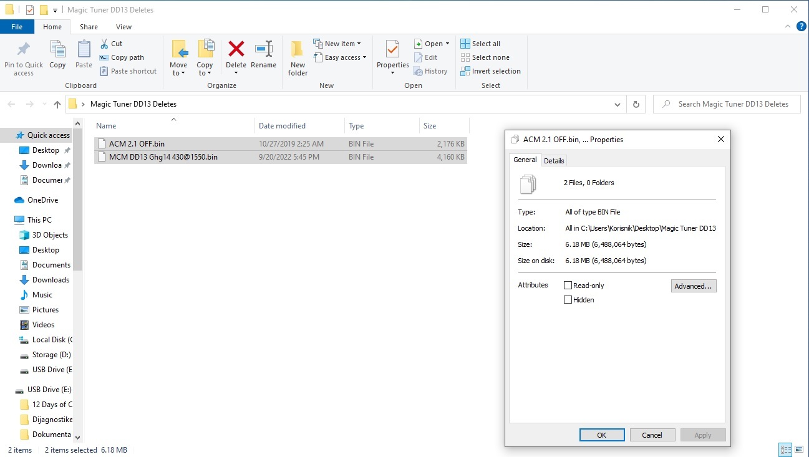The height and width of the screenshot is (457, 809).
Task: Open Explorer help question mark
Action: coord(802,26)
